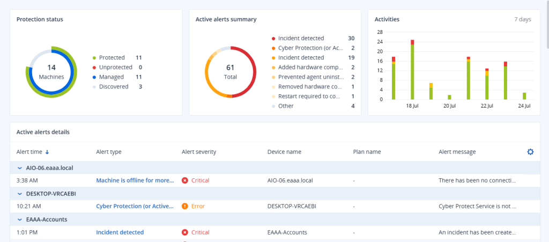Collapse the AIO-06.eaaa.local group
This screenshot has height=242, width=549.
(x=19, y=168)
